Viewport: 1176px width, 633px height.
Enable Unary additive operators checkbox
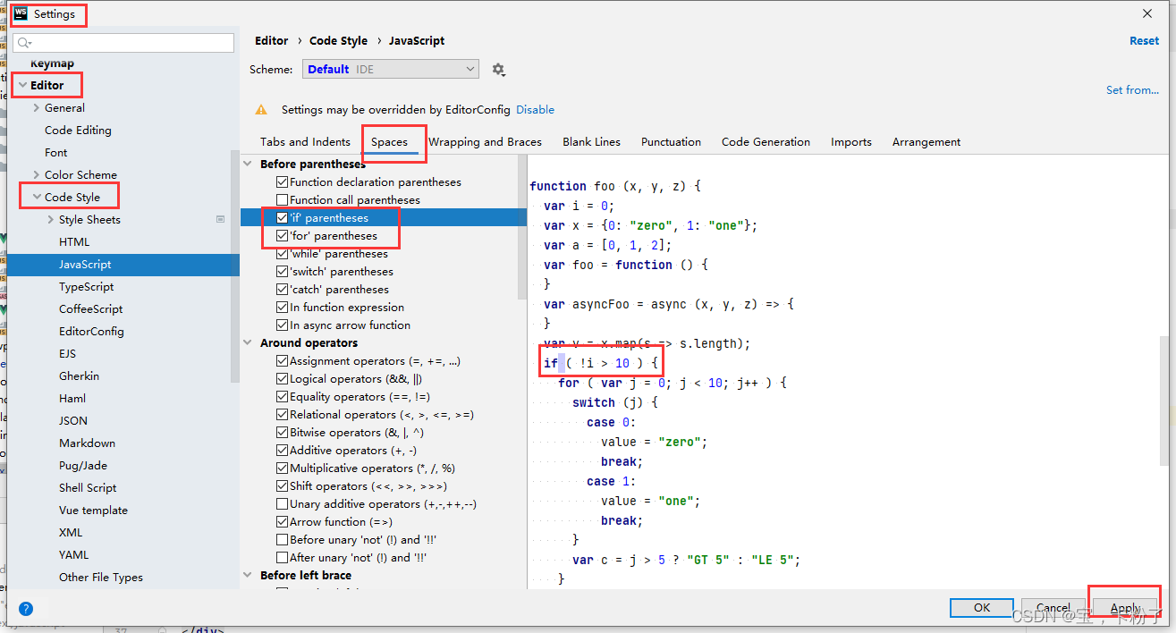click(x=283, y=504)
